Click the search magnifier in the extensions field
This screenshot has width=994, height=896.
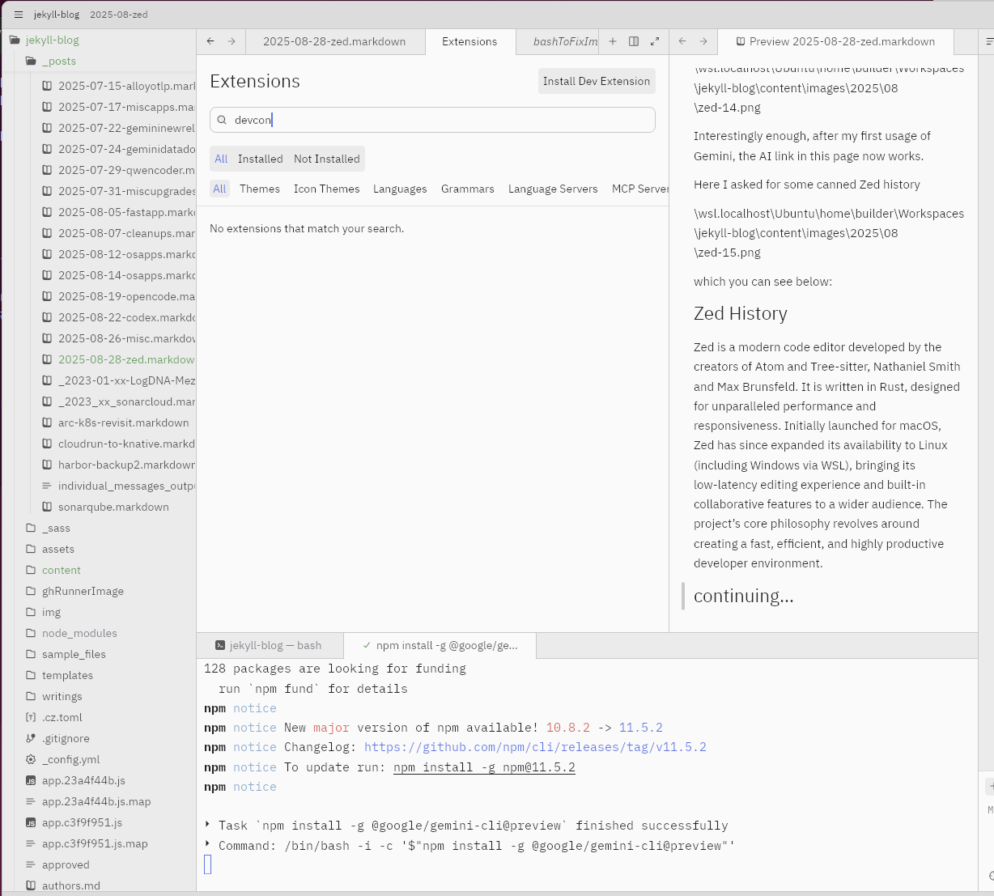222,120
